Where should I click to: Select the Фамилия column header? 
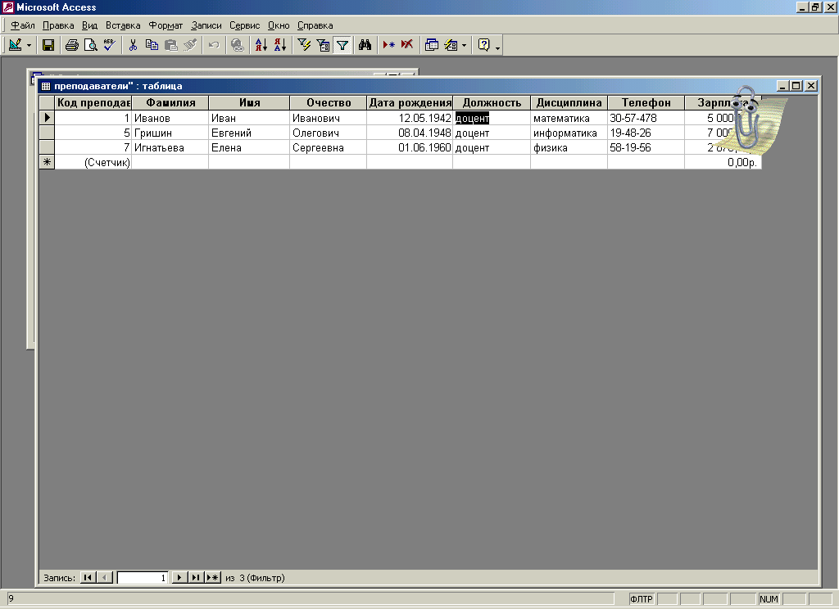click(x=170, y=102)
